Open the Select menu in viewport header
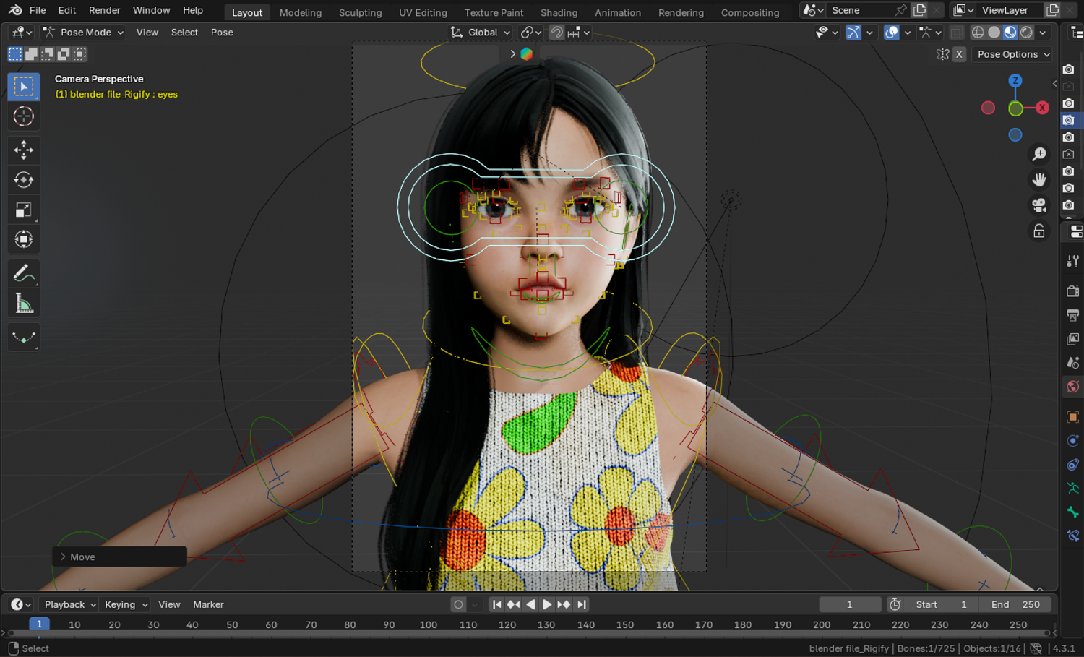1084x657 pixels. click(x=184, y=33)
